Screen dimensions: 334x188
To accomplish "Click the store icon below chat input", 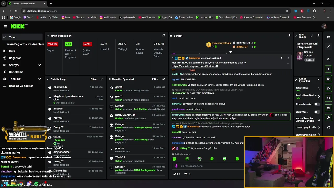I will 186,174.
